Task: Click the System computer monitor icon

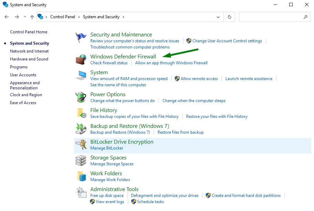Action: pos(81,75)
